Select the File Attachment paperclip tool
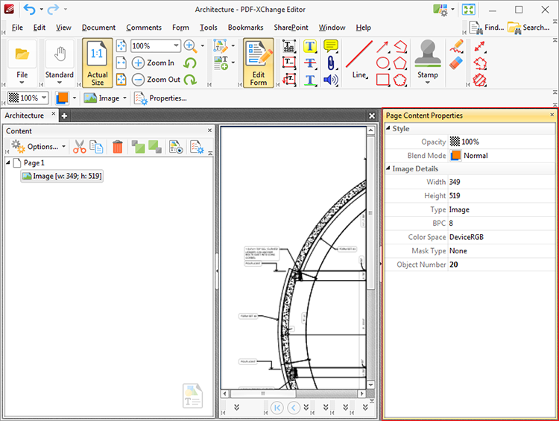 [331, 63]
